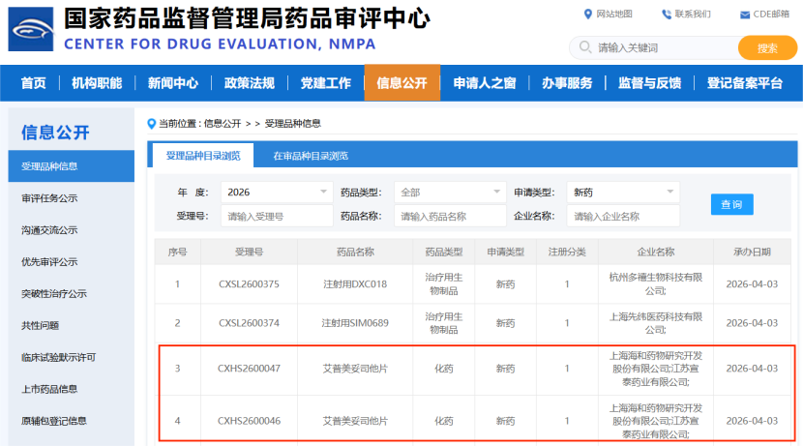The image size is (803, 446).
Task: Open the 网站地图 site map icon link
Action: point(588,14)
